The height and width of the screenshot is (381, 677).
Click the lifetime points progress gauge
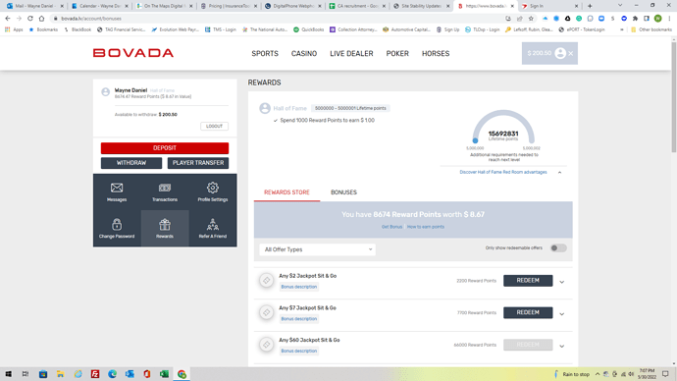coord(503,127)
